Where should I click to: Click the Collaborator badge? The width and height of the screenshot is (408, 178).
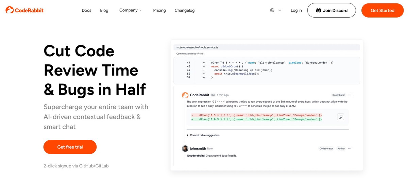(326, 149)
